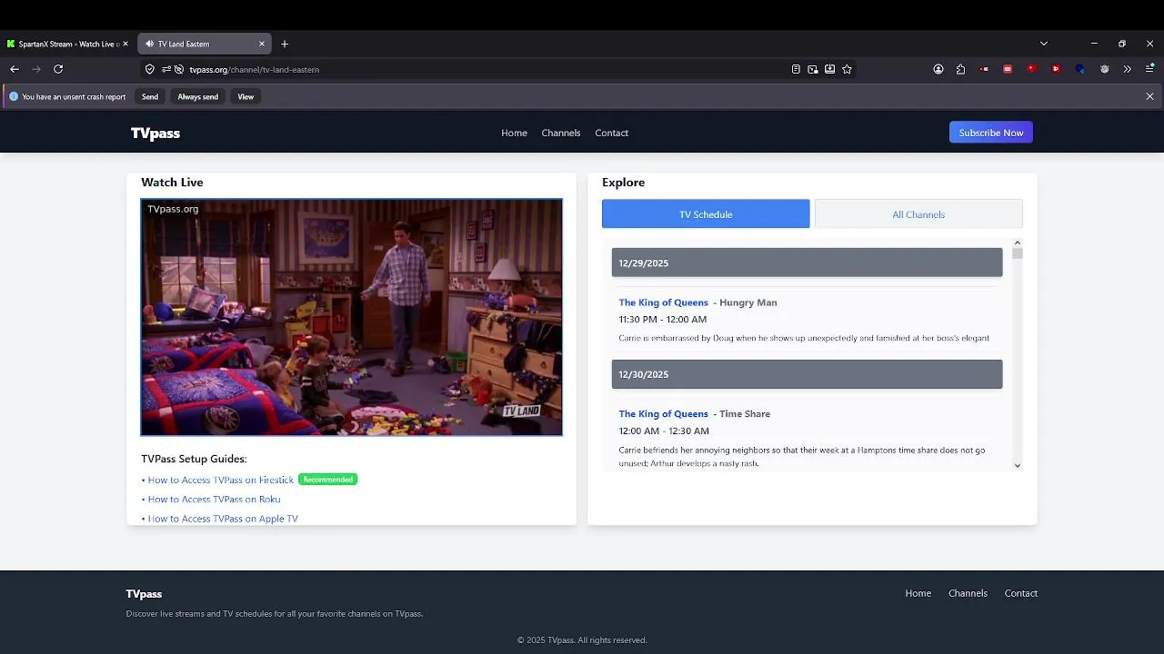The width and height of the screenshot is (1164, 654).
Task: Click the TVpass footer logo text
Action: coord(144,594)
